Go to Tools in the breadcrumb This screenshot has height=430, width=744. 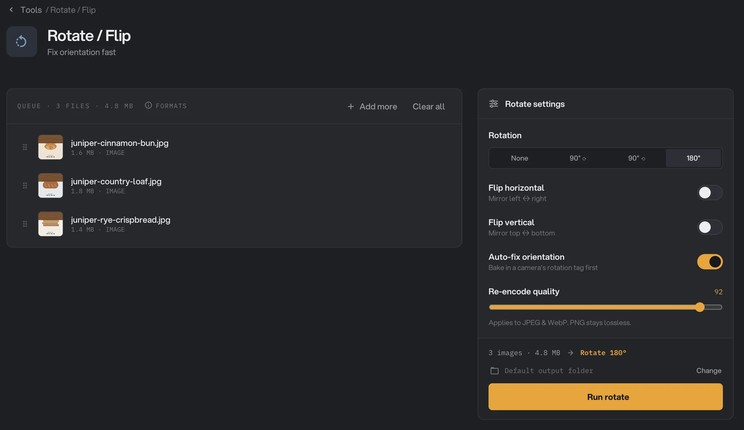click(x=31, y=10)
